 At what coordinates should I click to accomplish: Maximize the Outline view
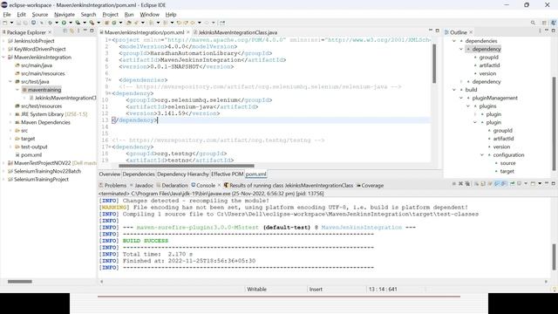point(554,31)
